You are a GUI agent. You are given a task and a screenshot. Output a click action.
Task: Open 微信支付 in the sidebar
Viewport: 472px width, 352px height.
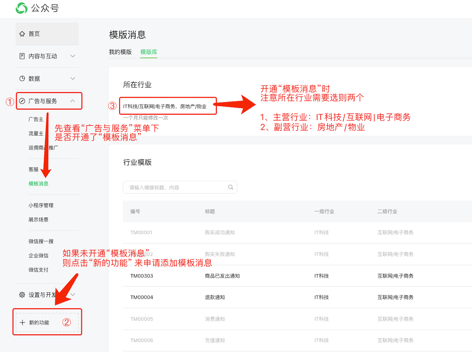coord(39,270)
